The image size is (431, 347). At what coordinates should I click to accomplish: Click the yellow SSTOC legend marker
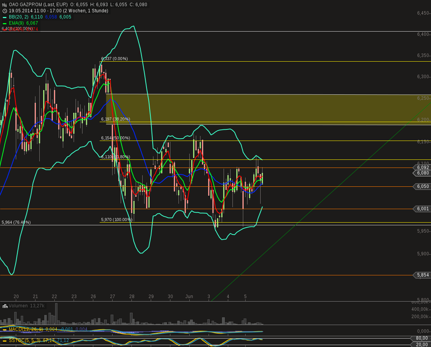pos(4,341)
